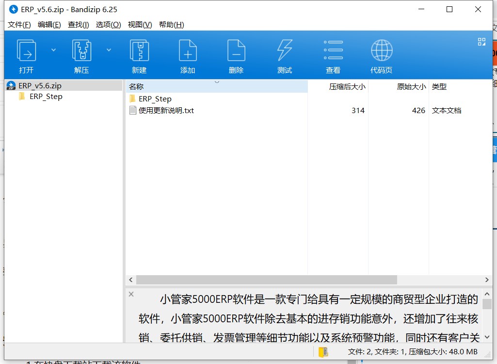Viewport: 497px width, 364px height.
Task: Click the Delete (删除) toolbar icon
Action: pos(236,50)
